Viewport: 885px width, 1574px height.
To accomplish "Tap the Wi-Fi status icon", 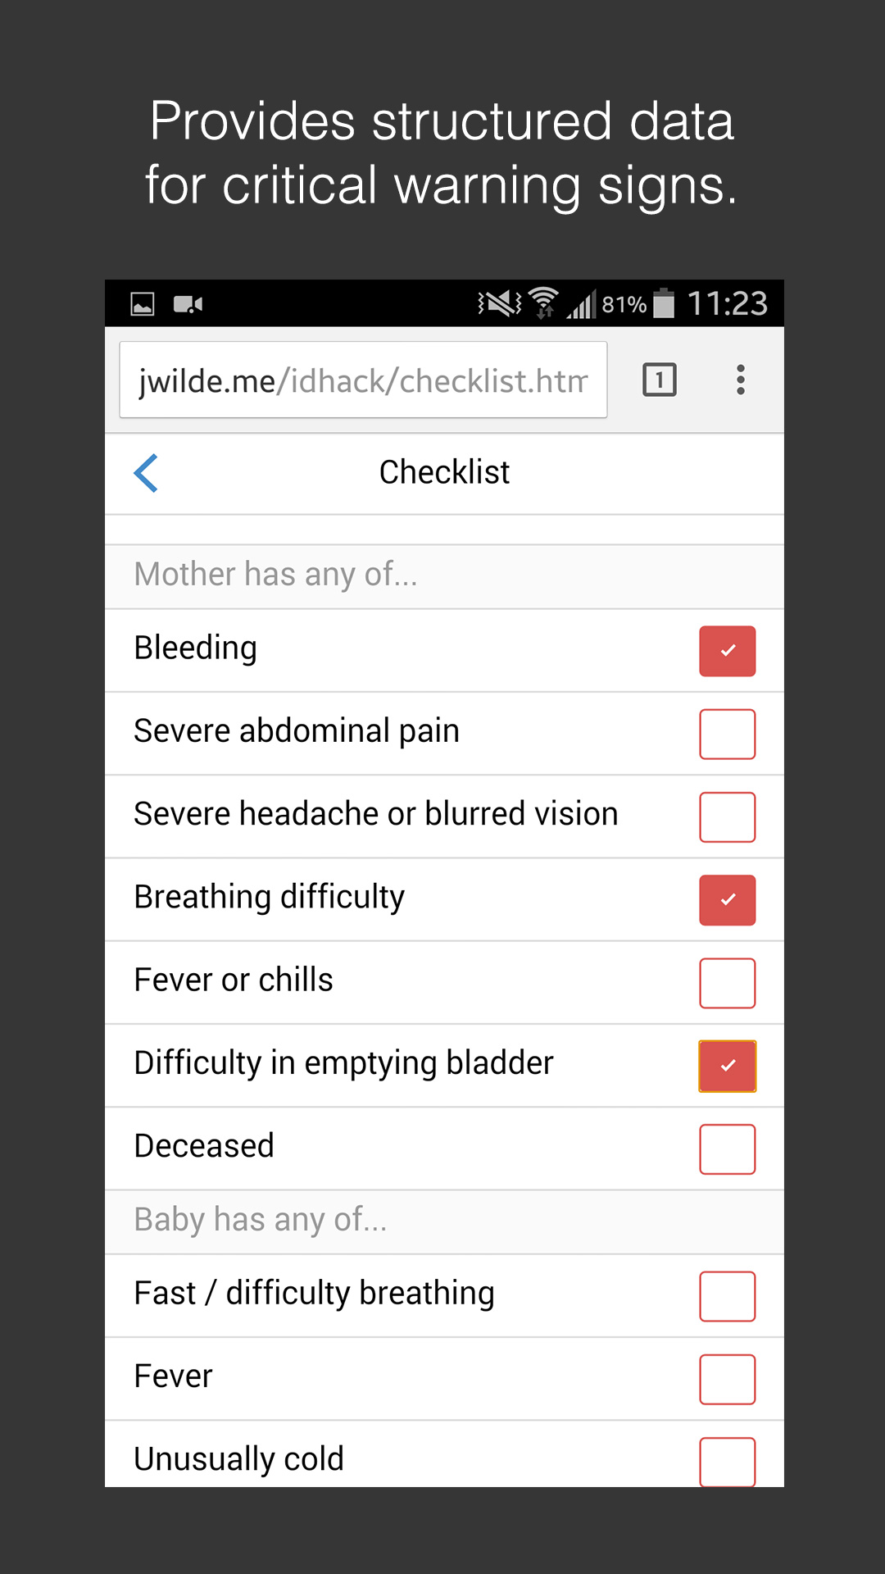I will coord(543,303).
